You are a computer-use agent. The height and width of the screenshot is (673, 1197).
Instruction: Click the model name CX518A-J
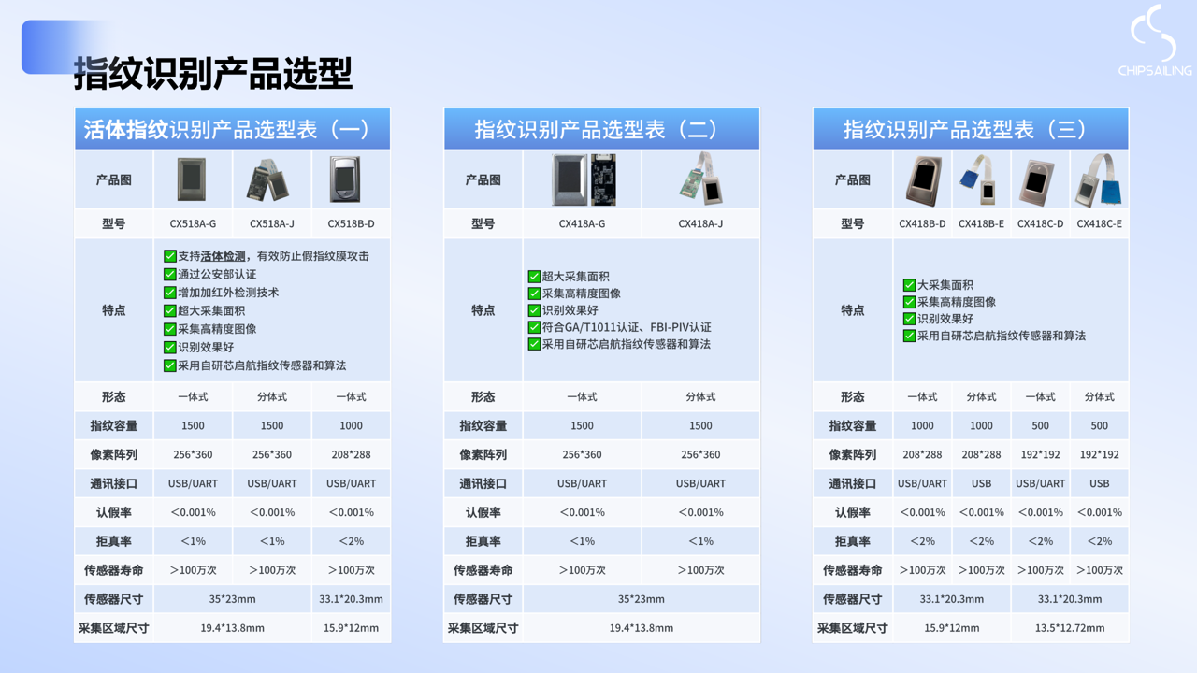[271, 224]
